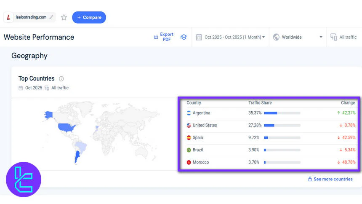This screenshot has height=204, width=362.
Task: Click the globe icon for region
Action: 276,37
